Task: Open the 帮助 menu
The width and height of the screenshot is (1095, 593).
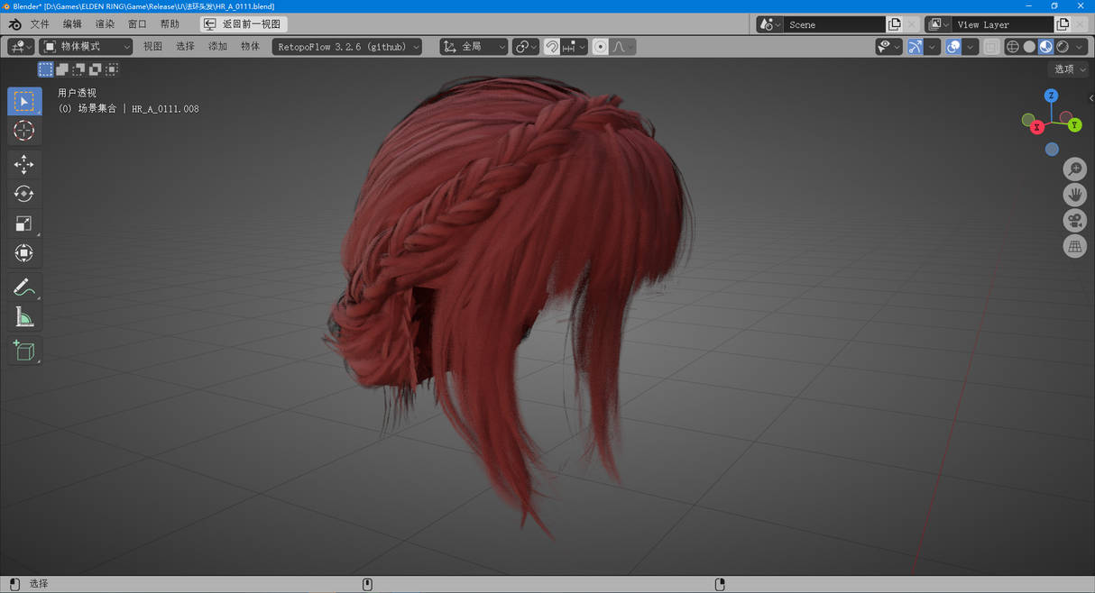Action: coord(170,24)
